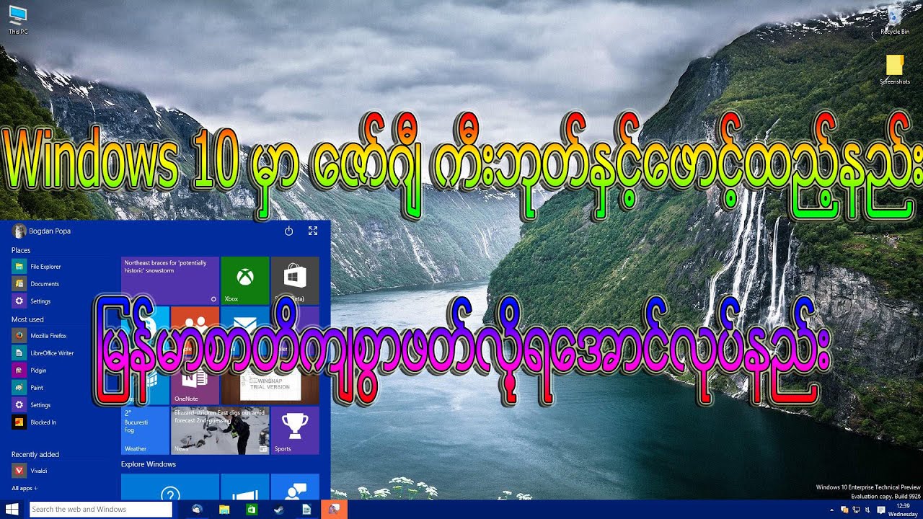This screenshot has height=519, width=923.
Task: Click the Recently added heading
Action: click(35, 454)
